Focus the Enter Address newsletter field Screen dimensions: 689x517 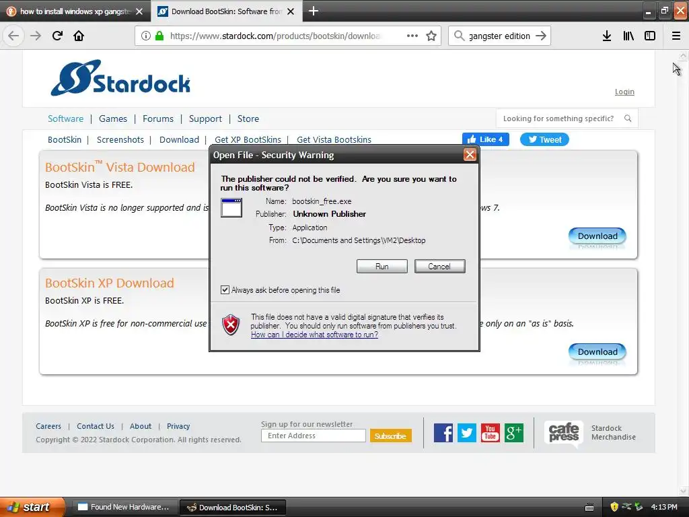314,436
